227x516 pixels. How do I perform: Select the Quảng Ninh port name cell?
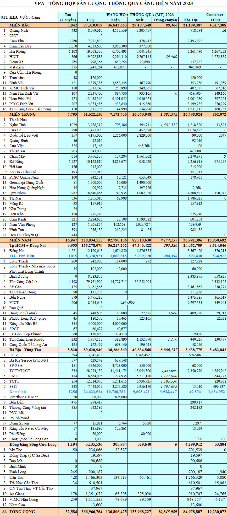click(19, 30)
